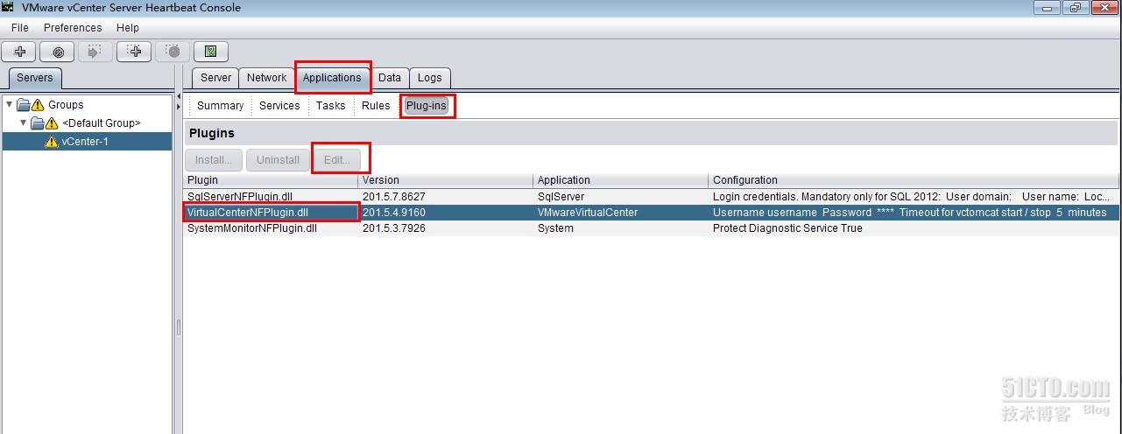Open the Tasks sub-tab
Image resolution: width=1122 pixels, height=434 pixels.
(331, 106)
